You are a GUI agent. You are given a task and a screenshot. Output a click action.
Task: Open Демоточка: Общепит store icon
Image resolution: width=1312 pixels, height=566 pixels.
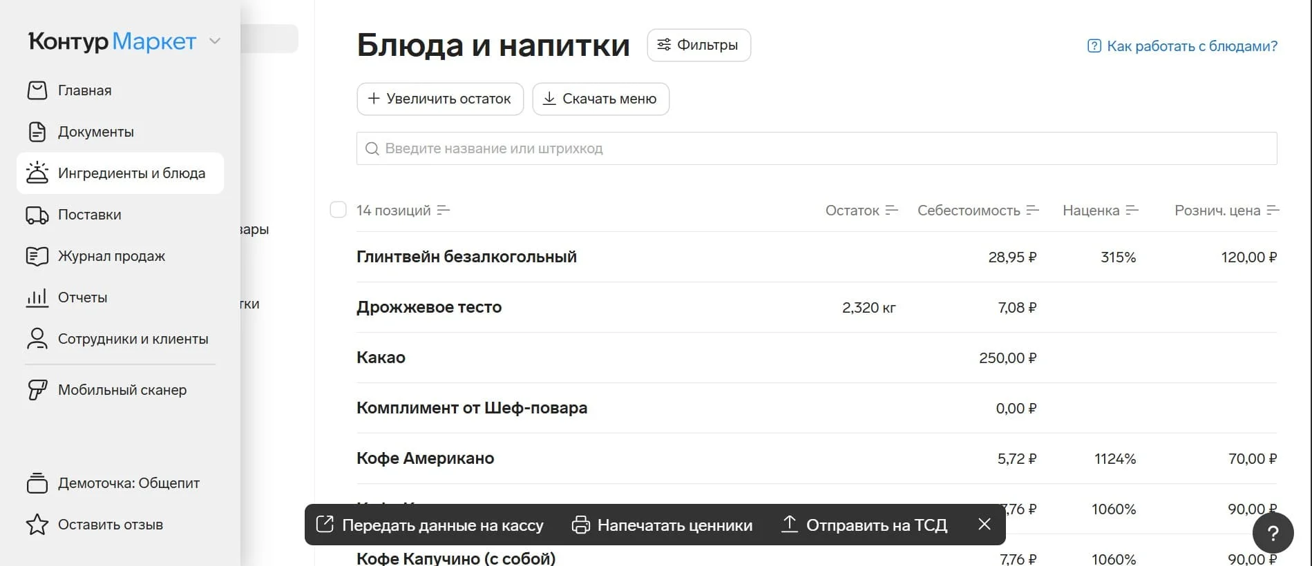tap(37, 483)
